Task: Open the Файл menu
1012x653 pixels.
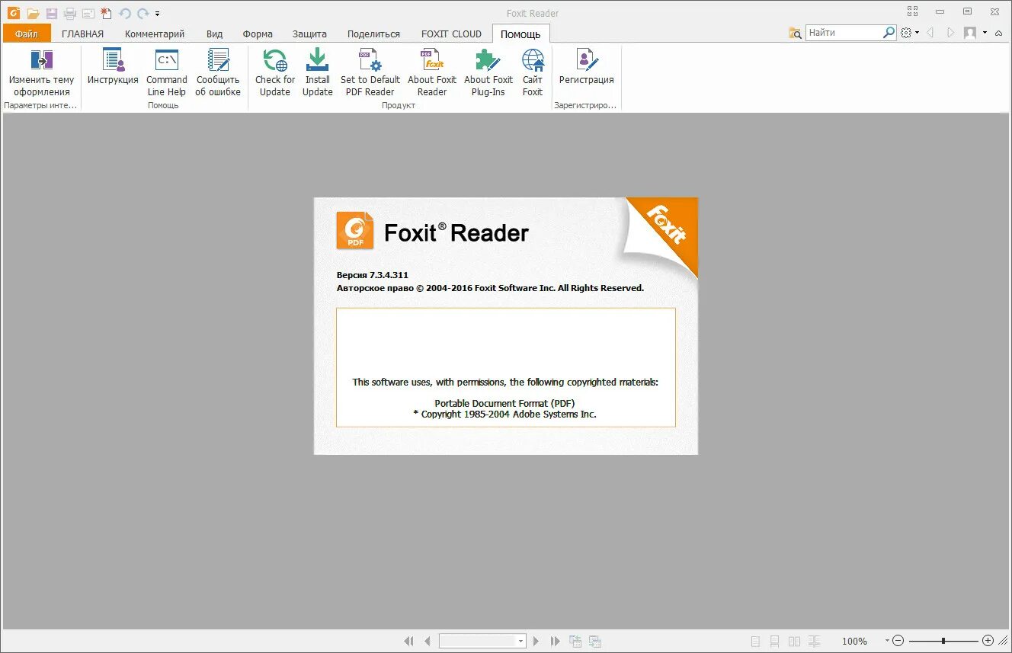Action: [x=27, y=34]
